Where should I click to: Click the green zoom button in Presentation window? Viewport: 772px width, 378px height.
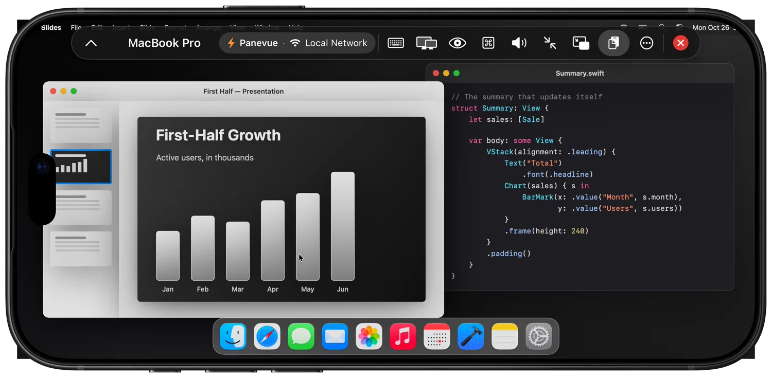click(x=74, y=91)
